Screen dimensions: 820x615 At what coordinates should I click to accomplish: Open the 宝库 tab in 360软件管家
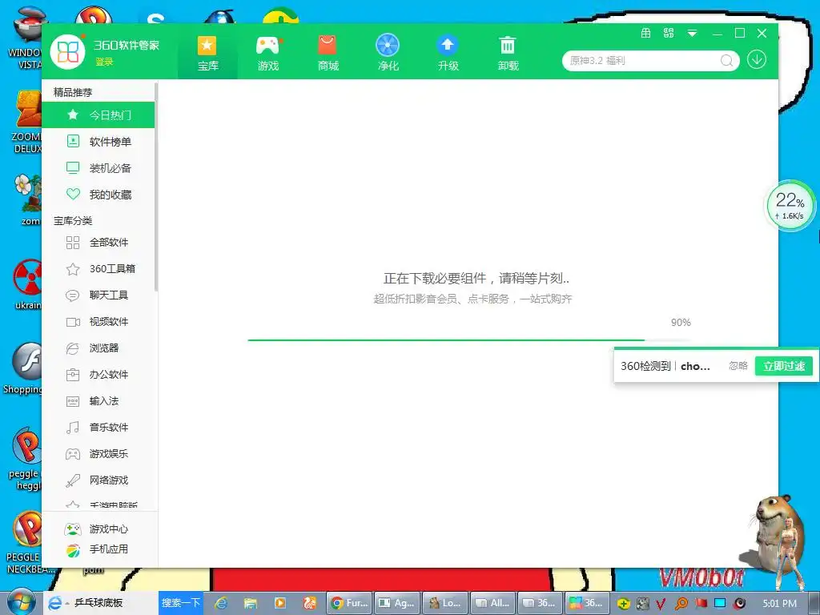tap(207, 53)
